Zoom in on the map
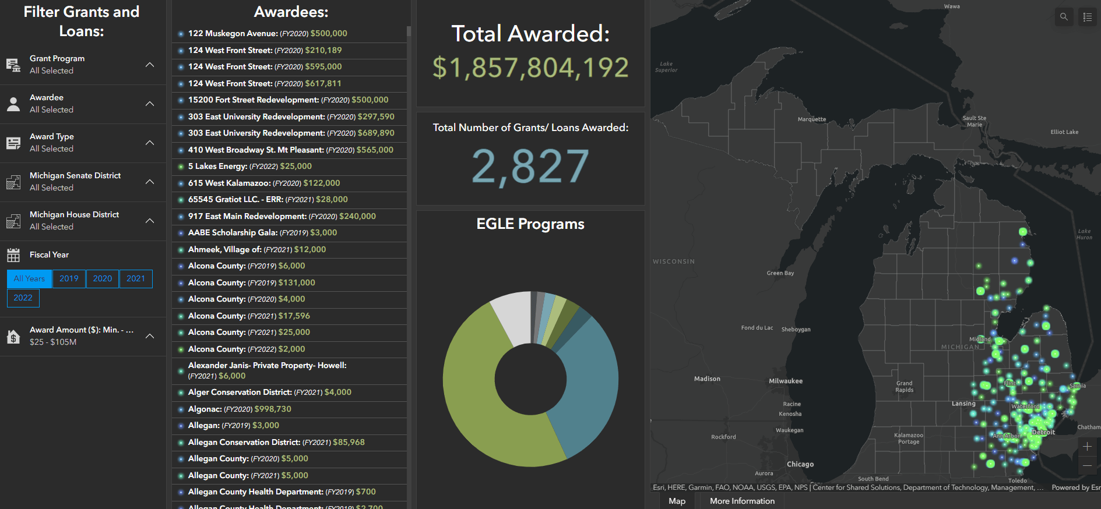 point(1087,447)
